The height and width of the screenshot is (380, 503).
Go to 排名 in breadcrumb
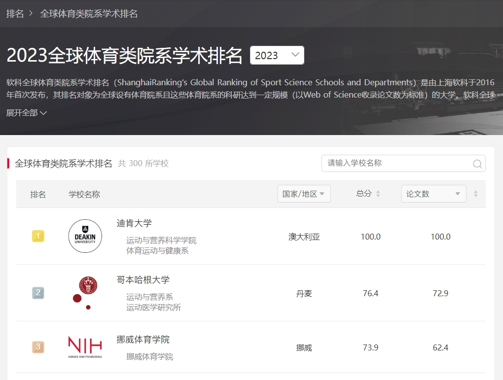(x=15, y=13)
